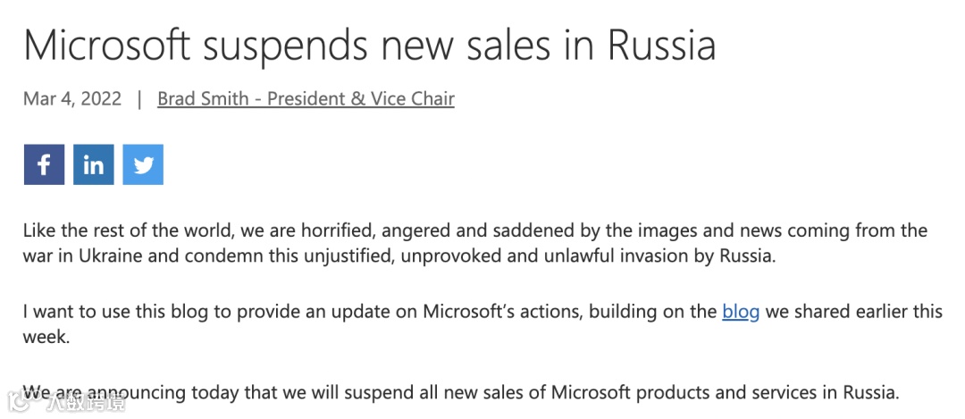Image resolution: width=965 pixels, height=419 pixels.
Task: Share the article on LinkedIn
Action: (94, 165)
